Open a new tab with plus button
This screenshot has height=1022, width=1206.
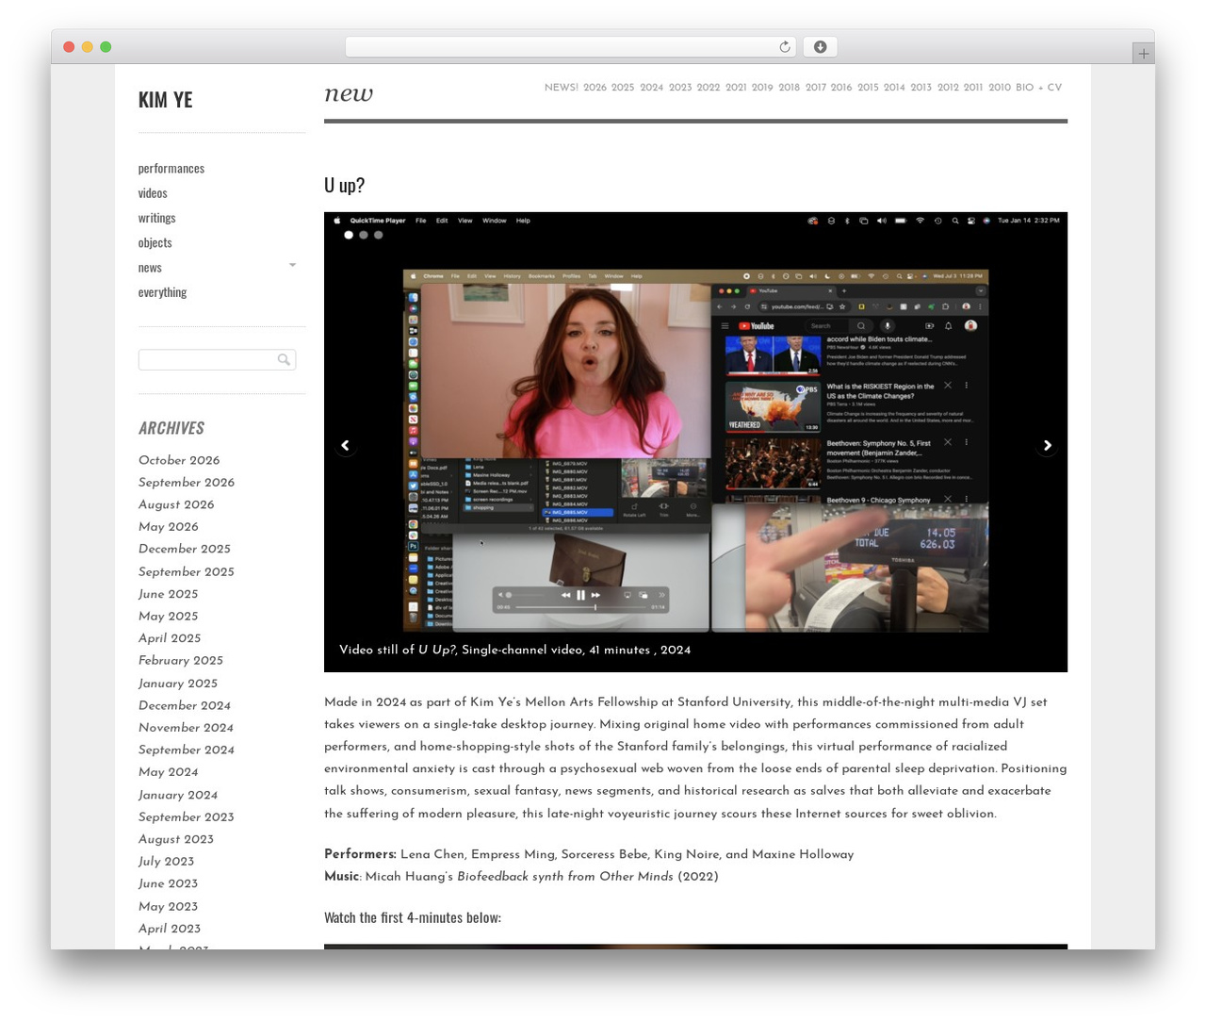(x=1143, y=54)
